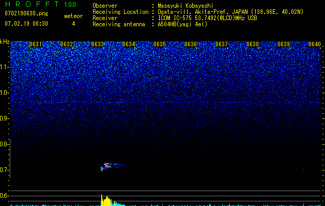The image size is (325, 206).
Task: Click the meteor count value 4
Action: (x=73, y=24)
